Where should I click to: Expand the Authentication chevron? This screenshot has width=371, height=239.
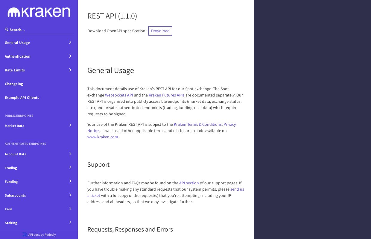tap(70, 56)
